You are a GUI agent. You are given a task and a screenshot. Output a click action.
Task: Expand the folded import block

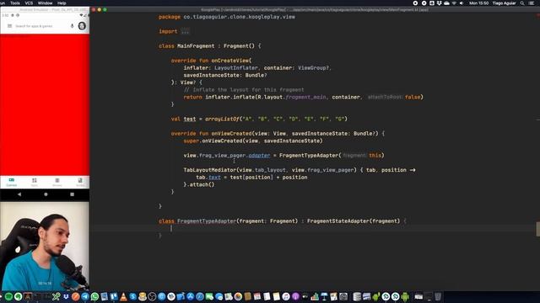186,31
